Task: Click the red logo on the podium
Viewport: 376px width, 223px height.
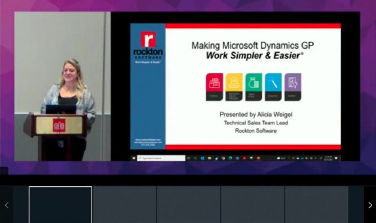Action: coord(59,125)
